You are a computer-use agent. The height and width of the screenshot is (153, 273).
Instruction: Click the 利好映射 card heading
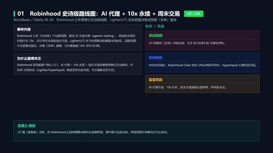pyautogui.click(x=156, y=58)
